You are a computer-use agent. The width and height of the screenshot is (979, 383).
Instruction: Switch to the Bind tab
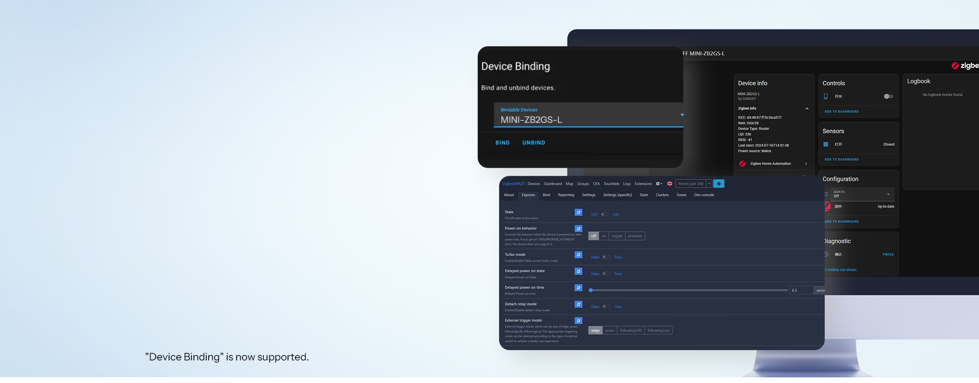pos(546,195)
